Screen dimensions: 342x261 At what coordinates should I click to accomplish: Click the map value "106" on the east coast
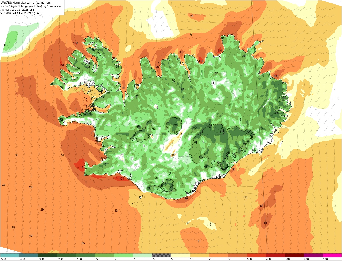click(276, 76)
